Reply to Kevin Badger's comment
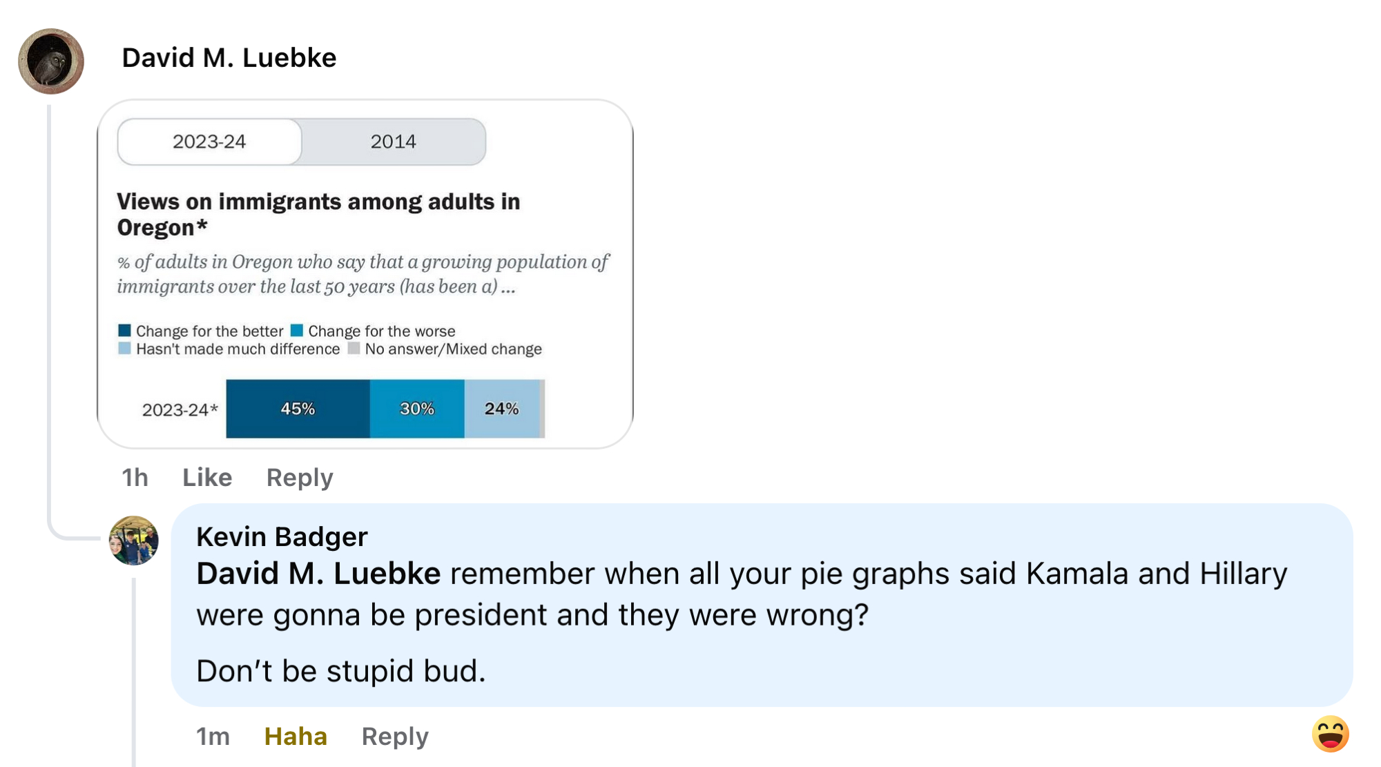The image size is (1381, 767). pyautogui.click(x=395, y=736)
